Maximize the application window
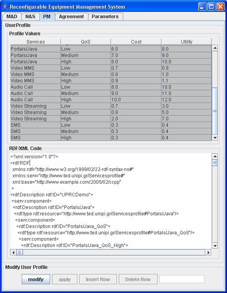 (211, 7)
